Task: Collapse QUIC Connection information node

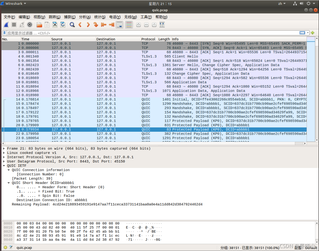Action: click(9, 170)
